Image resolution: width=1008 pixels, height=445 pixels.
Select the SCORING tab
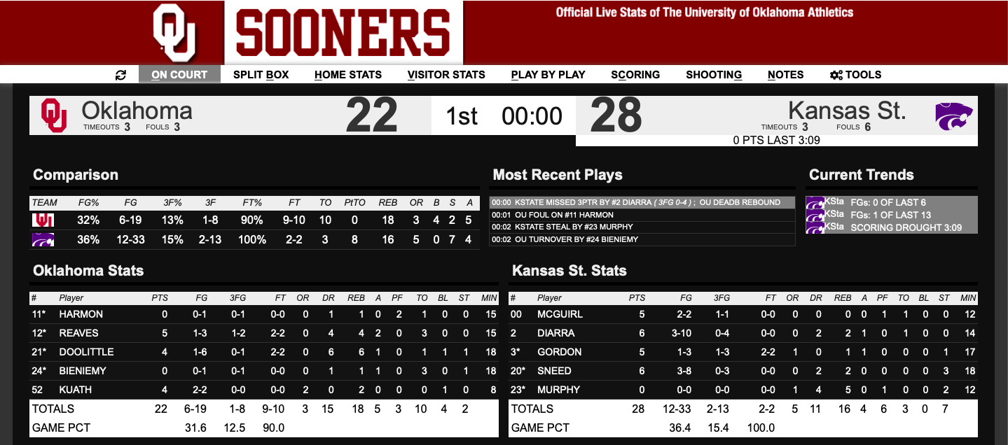pyautogui.click(x=635, y=75)
